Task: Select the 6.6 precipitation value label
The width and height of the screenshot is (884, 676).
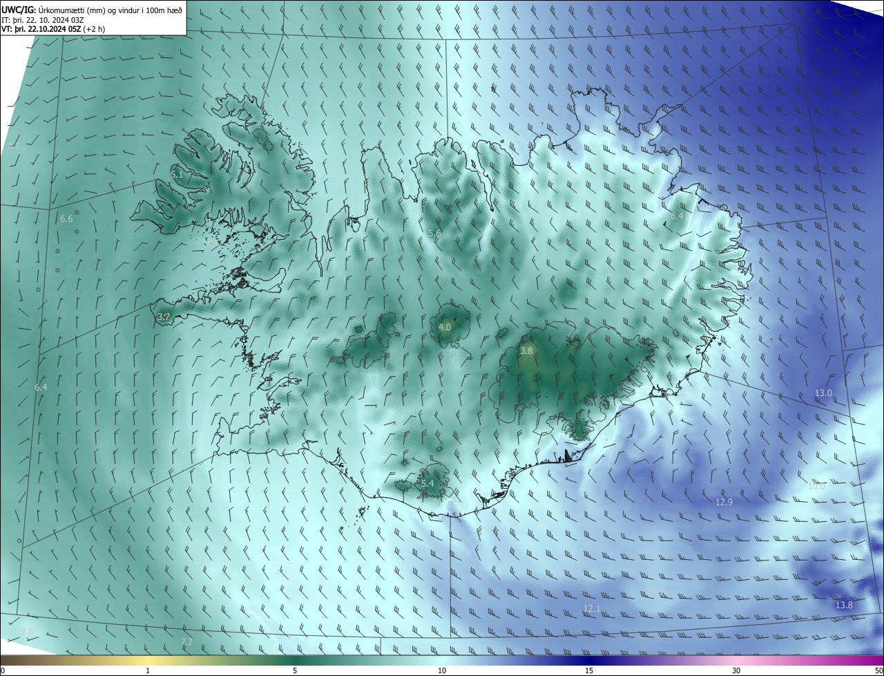Action: tap(66, 218)
